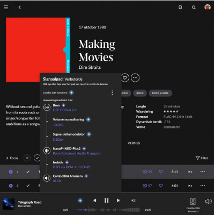Open Dire Straits artist link

click(x=90, y=67)
